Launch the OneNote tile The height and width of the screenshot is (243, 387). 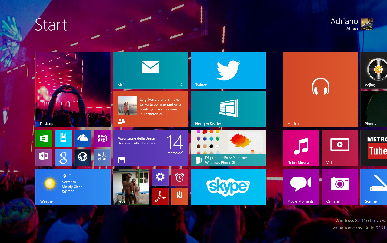click(x=44, y=158)
